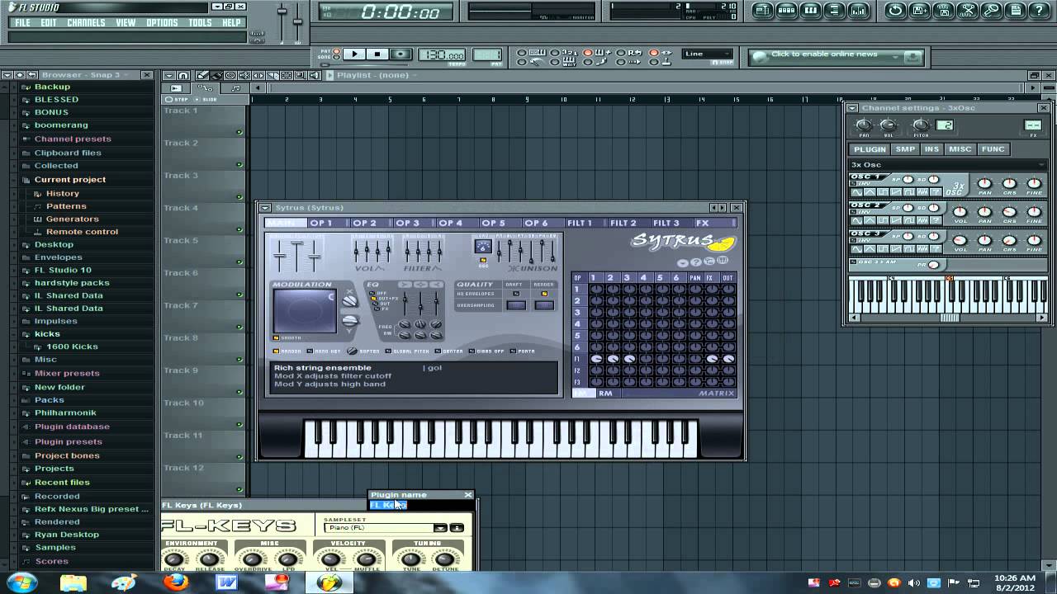
Task: Click the tempo 130.000 display
Action: point(442,54)
